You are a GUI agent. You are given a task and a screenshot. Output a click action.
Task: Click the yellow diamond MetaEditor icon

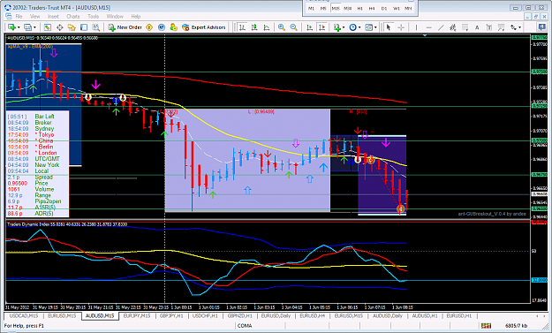[x=149, y=27]
